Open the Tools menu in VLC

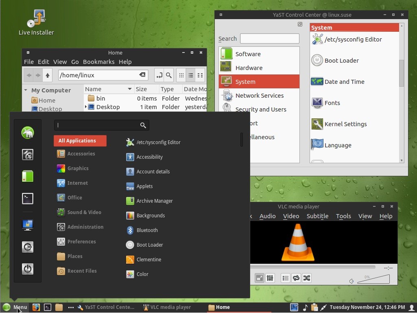pyautogui.click(x=343, y=216)
